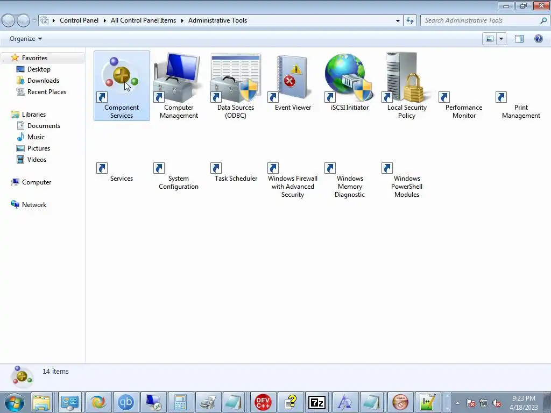The width and height of the screenshot is (551, 413).
Task: Open Recent Places in navigation pane
Action: (47, 91)
